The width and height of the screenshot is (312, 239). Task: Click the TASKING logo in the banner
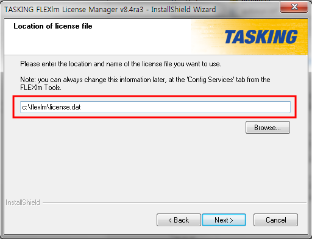[261, 37]
